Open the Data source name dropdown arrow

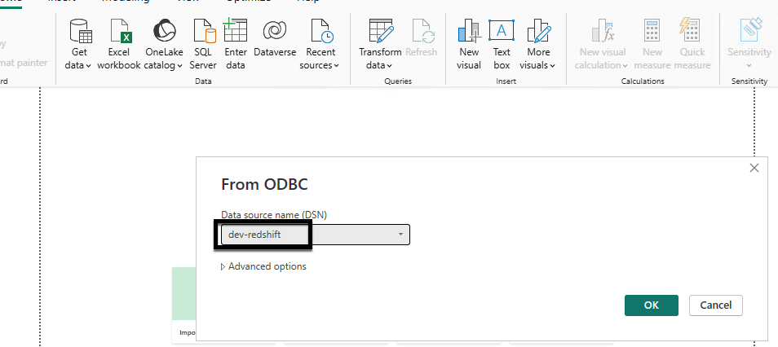tap(401, 235)
